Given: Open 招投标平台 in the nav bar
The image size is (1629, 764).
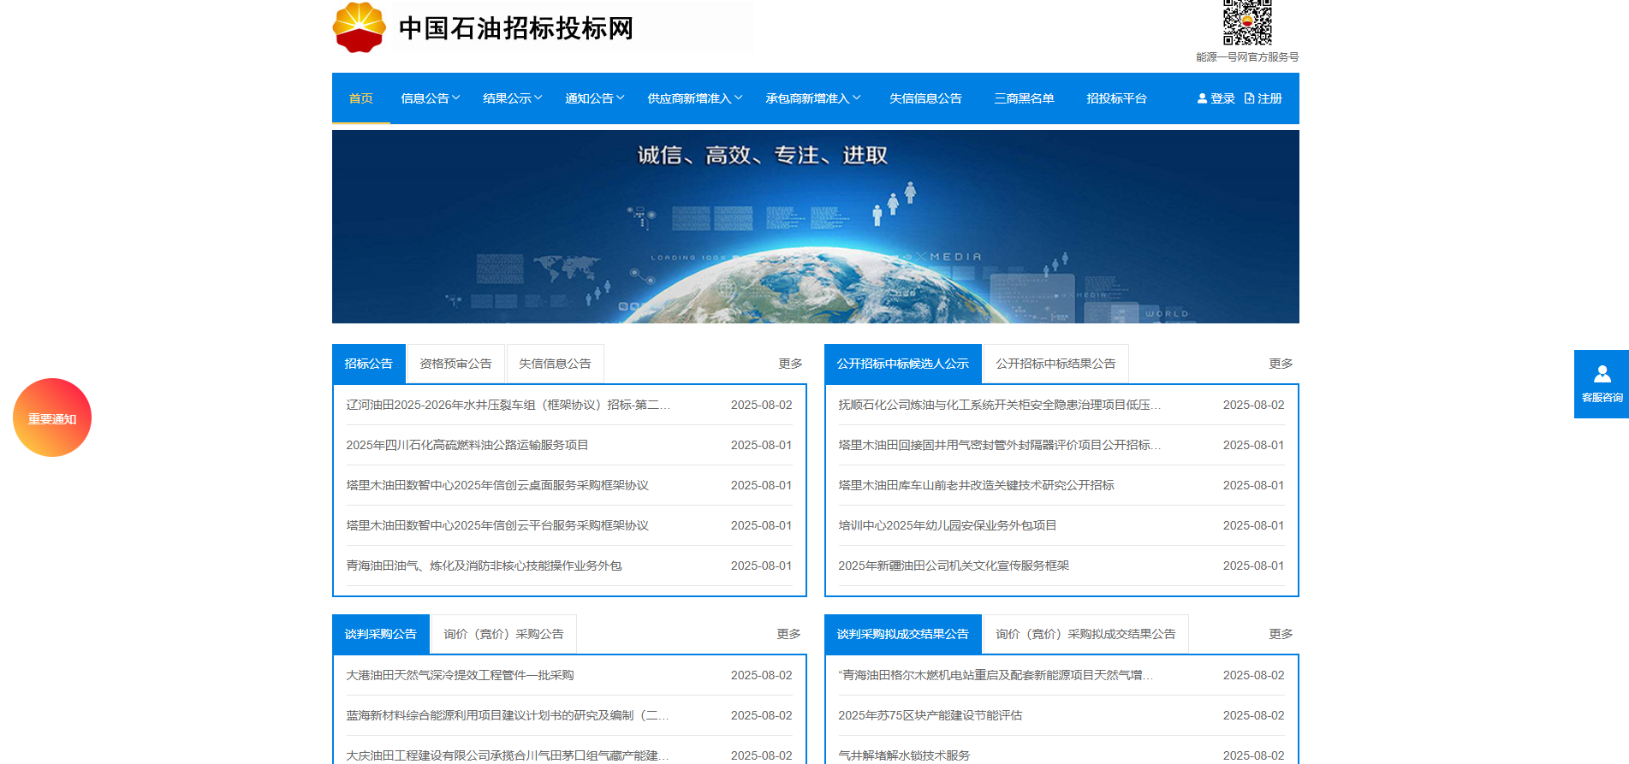Looking at the screenshot, I should [x=1116, y=98].
